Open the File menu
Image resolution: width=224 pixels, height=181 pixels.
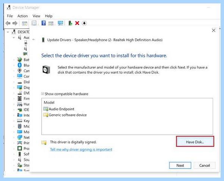click(x=10, y=16)
